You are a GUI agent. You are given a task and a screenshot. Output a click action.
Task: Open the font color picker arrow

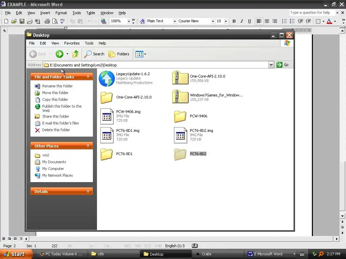[335, 21]
